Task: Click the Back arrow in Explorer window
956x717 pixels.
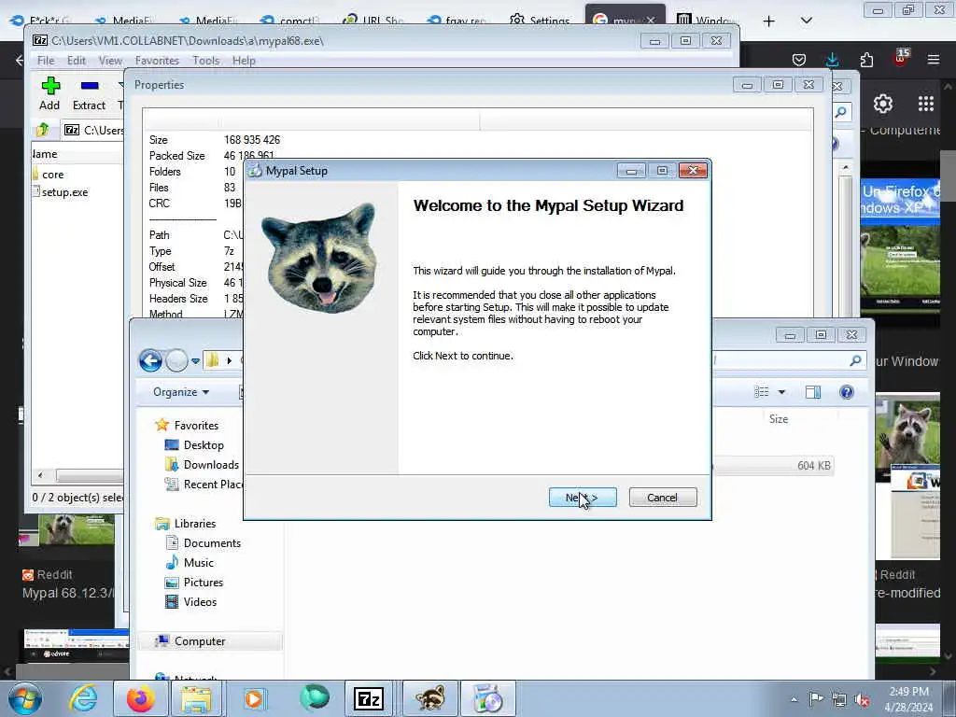Action: coord(150,360)
